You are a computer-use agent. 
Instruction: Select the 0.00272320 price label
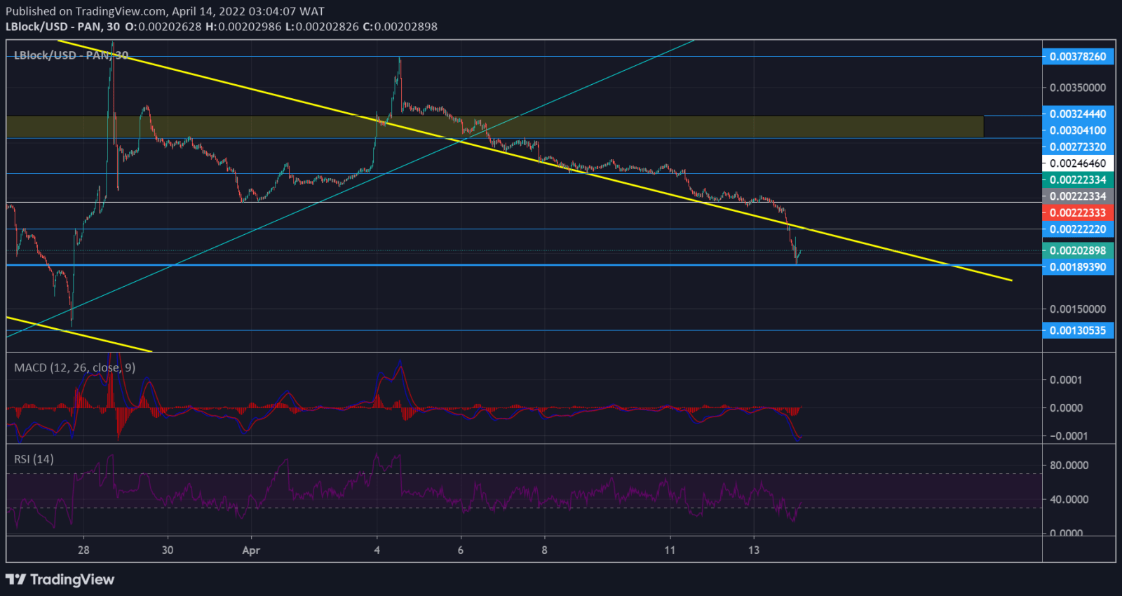coord(1078,147)
